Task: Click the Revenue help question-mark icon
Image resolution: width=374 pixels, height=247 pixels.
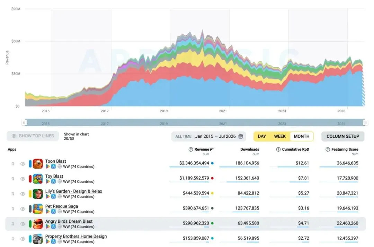Action: [190, 150]
